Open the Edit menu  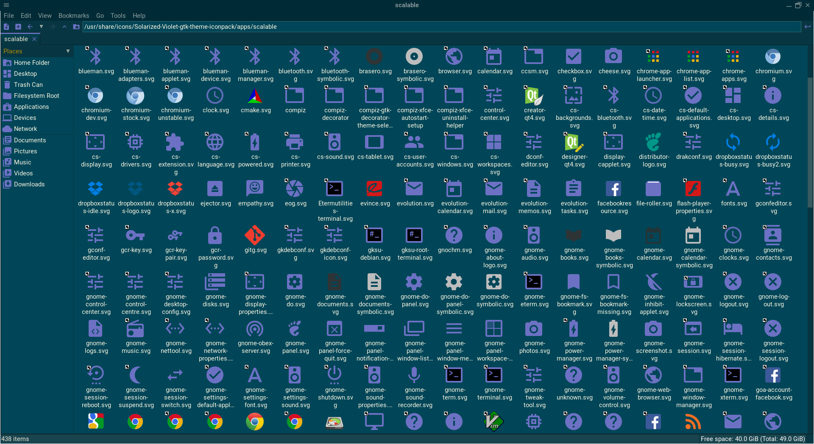26,16
